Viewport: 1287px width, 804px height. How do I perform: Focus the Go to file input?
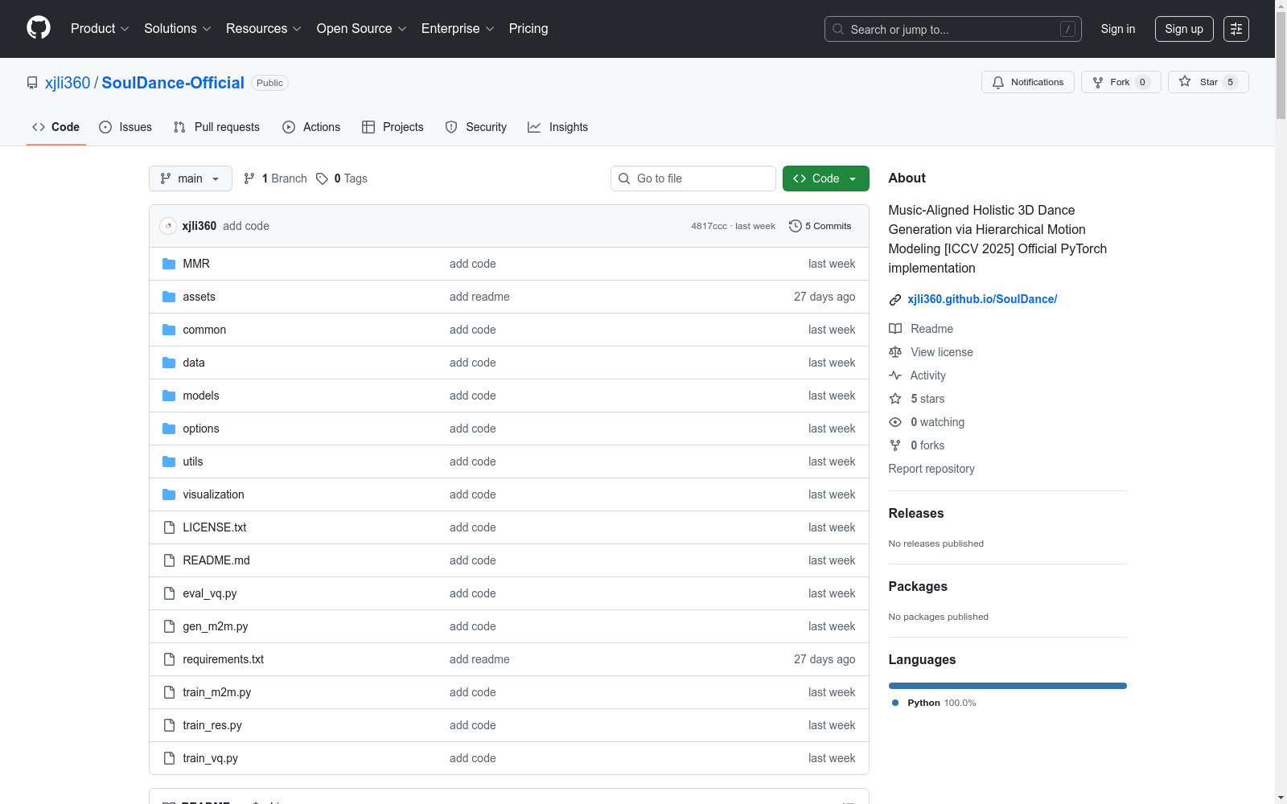click(x=693, y=178)
